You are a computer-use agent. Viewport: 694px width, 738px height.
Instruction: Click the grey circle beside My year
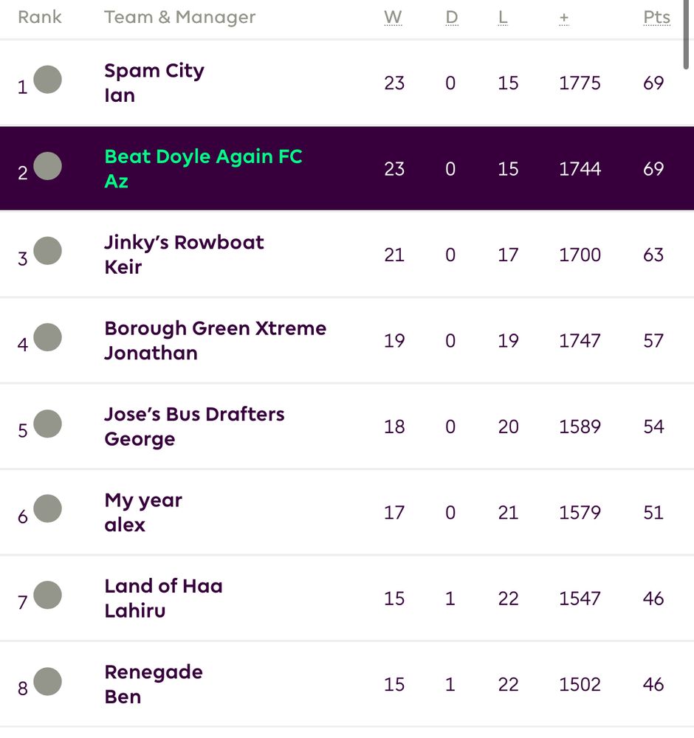[x=47, y=508]
